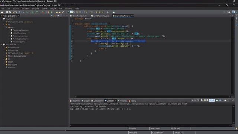
Task: Click the Open Type toolbar icon
Action: click(x=57, y=12)
